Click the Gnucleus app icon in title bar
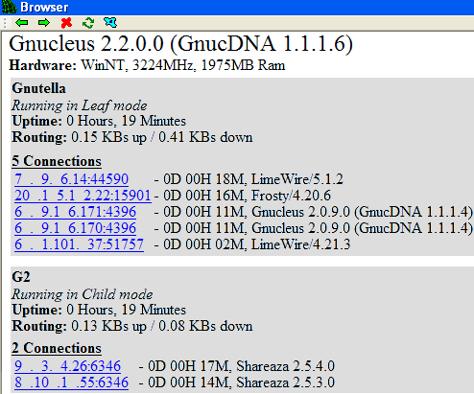Viewport: 474px width, 394px height. [9, 7]
